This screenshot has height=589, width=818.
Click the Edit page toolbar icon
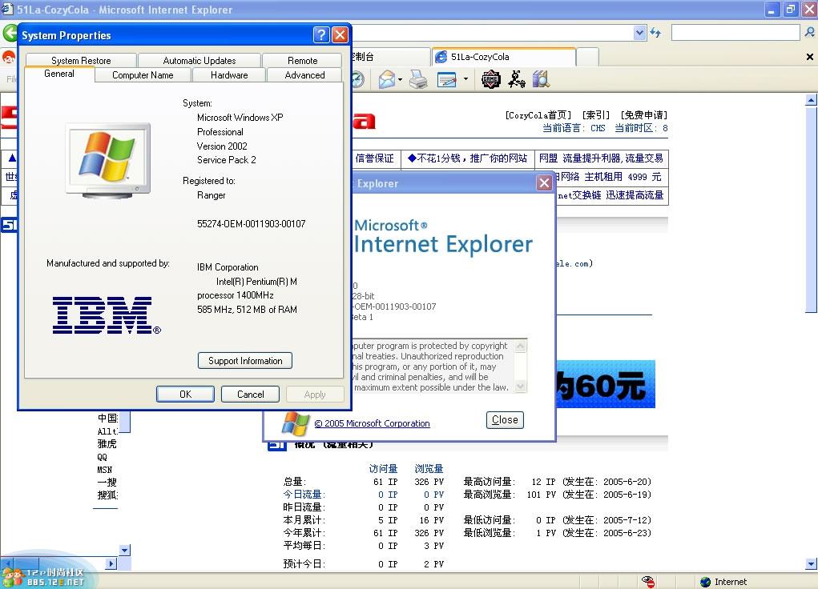[447, 79]
